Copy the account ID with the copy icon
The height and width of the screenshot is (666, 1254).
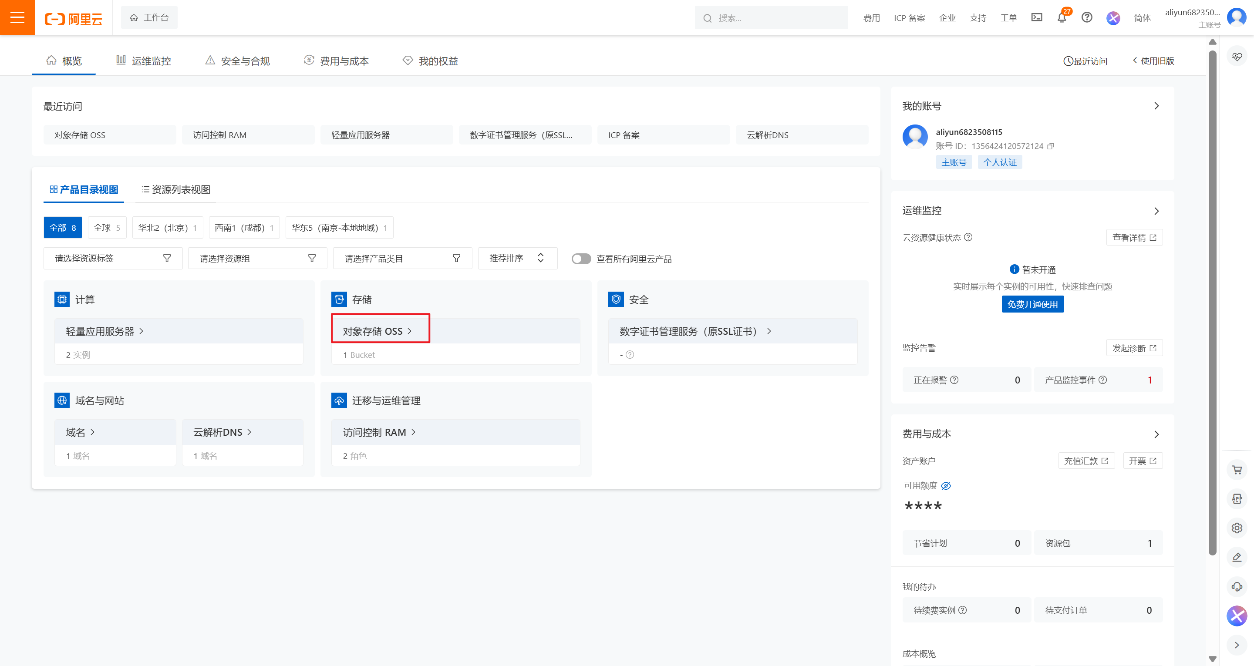(x=1050, y=146)
